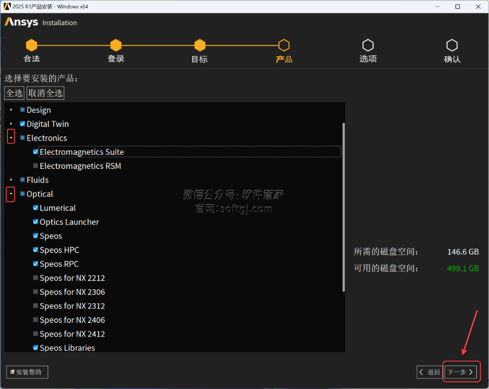Image resolution: width=489 pixels, height=389 pixels.
Task: Collapse the Optical tree node
Action: click(x=11, y=194)
